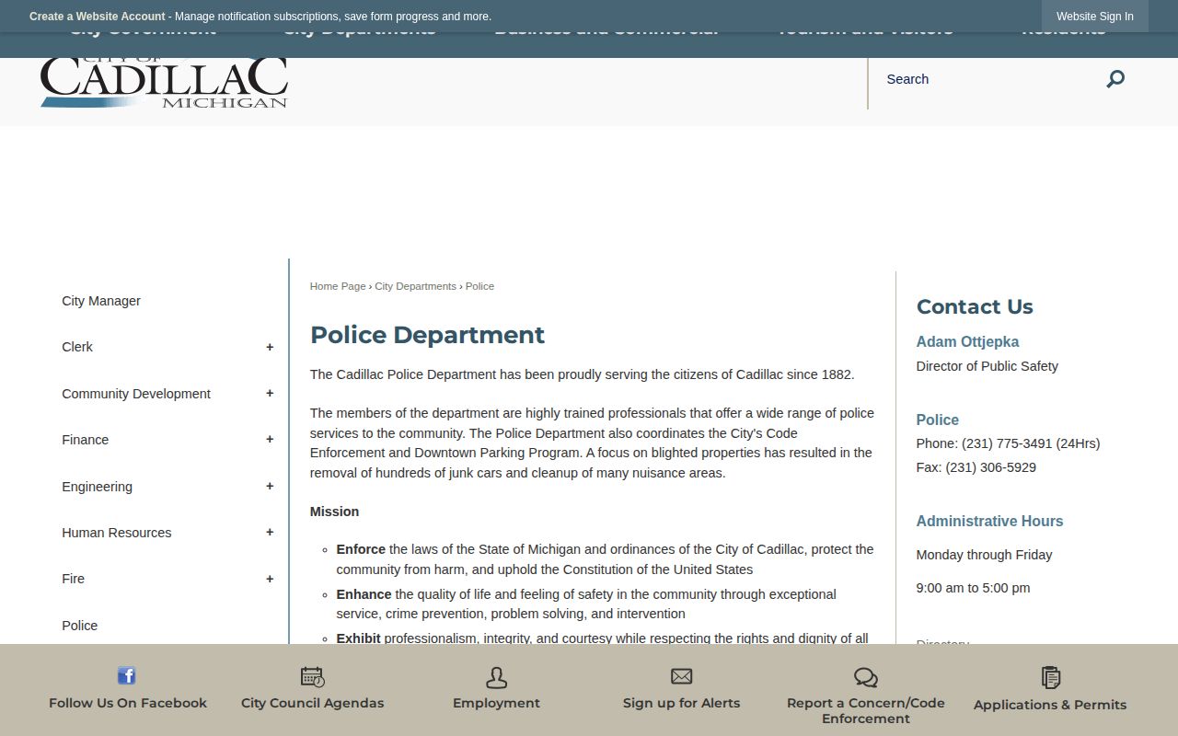Screen dimensions: 1178x736
Task: Click the Police breadcrumb link
Action: click(x=479, y=286)
